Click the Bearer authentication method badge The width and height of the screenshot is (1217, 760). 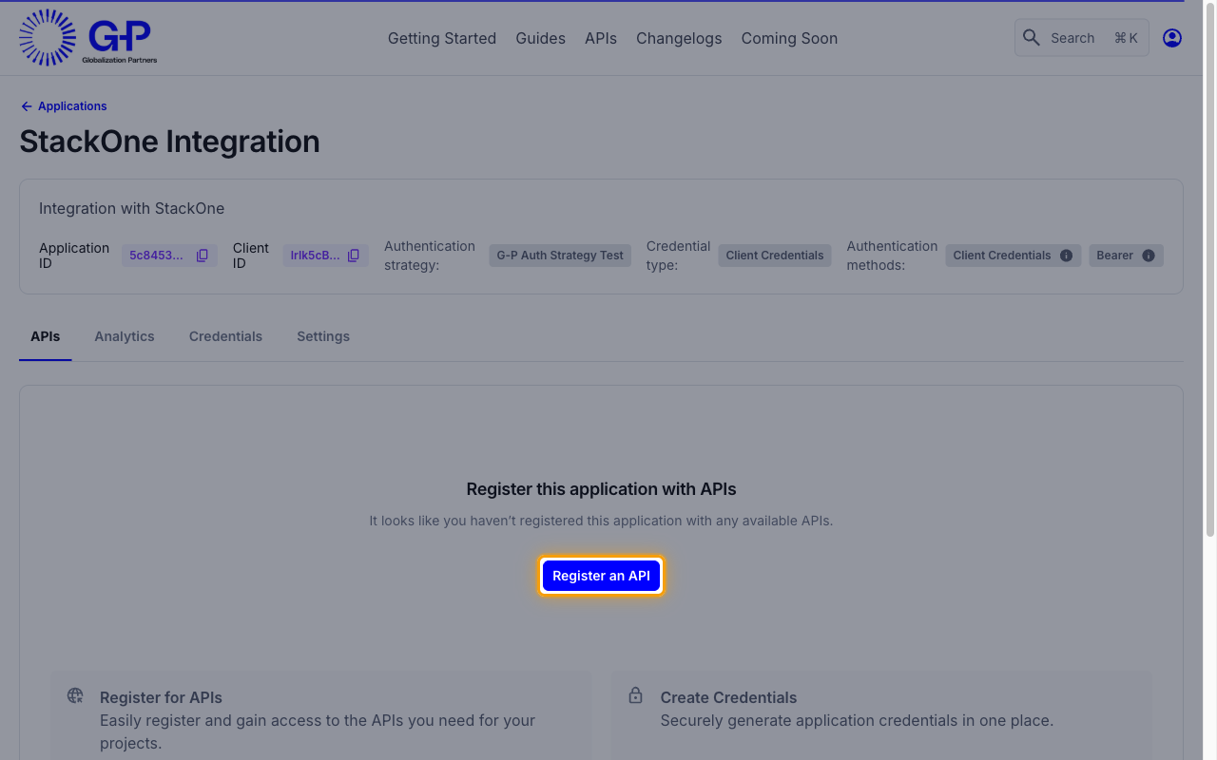coord(1126,256)
